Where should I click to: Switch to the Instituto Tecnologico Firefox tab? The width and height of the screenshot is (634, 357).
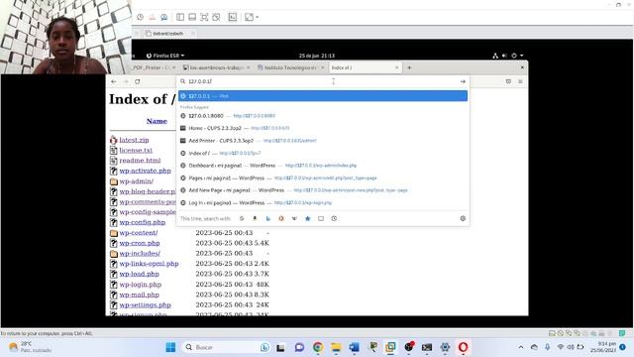click(x=290, y=67)
